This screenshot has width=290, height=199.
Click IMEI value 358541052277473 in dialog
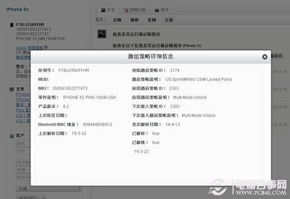[x=70, y=88]
